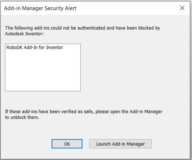Click the 'to unblock them.' text
The image size is (192, 160).
[22, 117]
